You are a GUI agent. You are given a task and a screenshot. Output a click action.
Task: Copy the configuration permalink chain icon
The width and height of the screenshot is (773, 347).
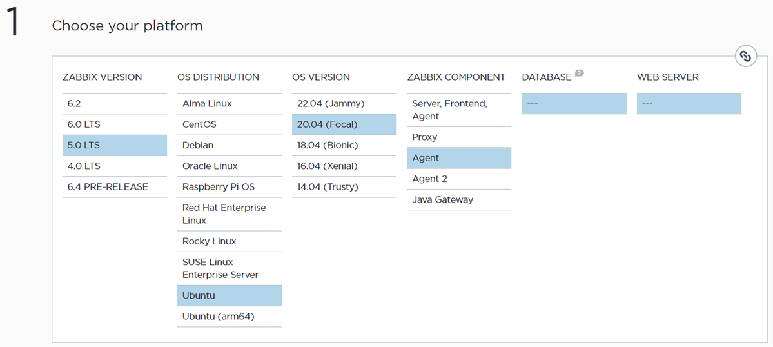point(745,56)
